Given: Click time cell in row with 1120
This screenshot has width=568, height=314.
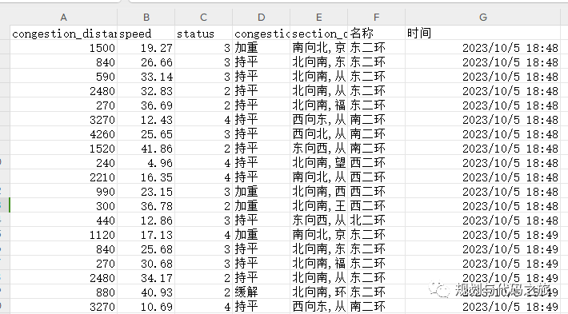Looking at the screenshot, I should coord(483,235).
